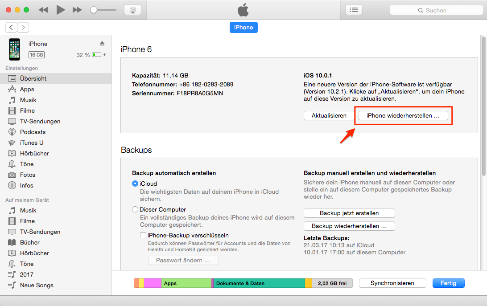
Task: Click the vertical scrollbar
Action: pos(483,106)
